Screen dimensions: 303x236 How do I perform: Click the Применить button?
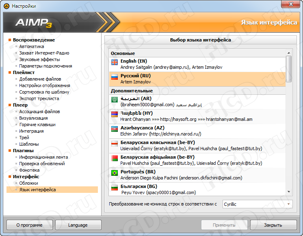coord(224,225)
